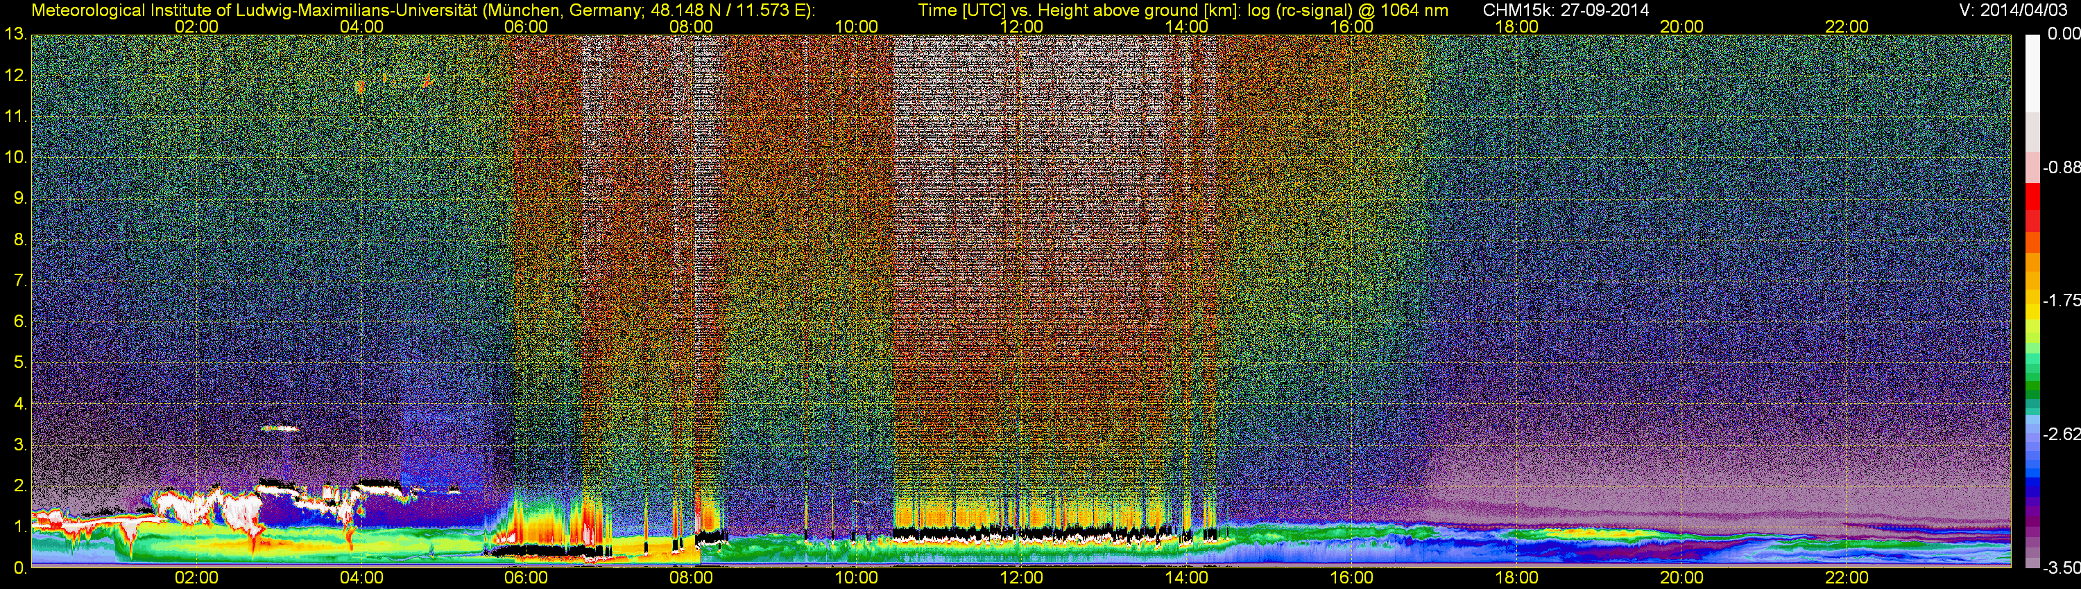Click the 02:00 label on the bottom time axis
The image size is (2081, 589).
click(196, 578)
